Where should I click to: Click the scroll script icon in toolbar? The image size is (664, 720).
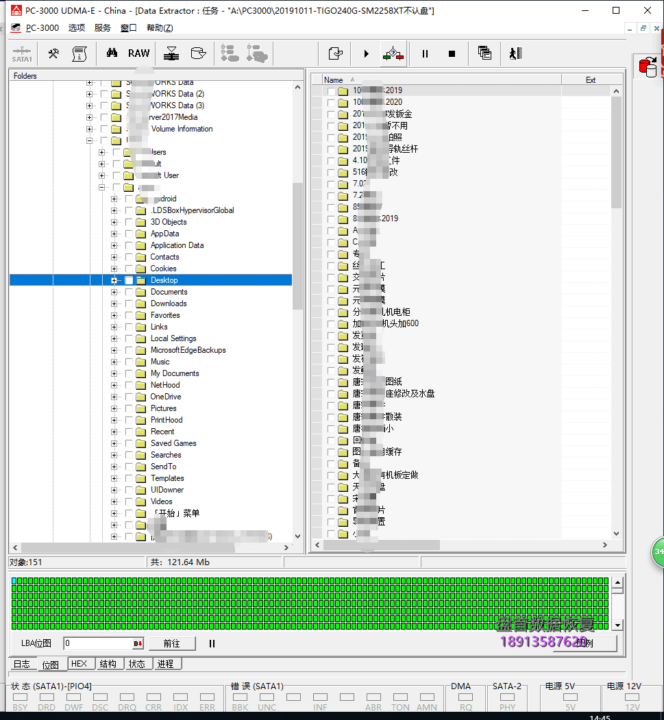[79, 53]
